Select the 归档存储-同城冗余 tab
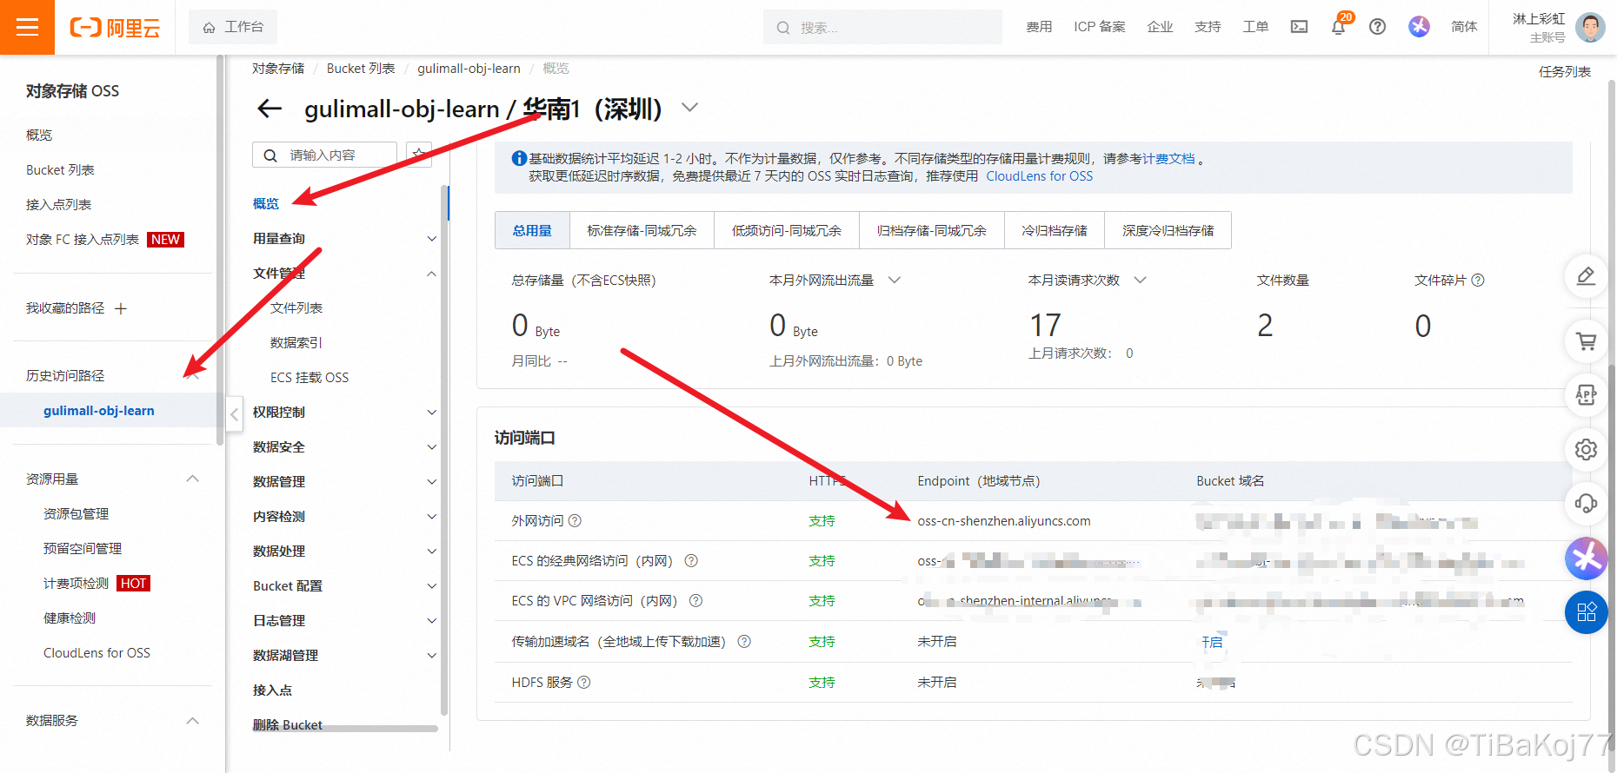Viewport: 1617px width, 773px height. click(x=931, y=230)
